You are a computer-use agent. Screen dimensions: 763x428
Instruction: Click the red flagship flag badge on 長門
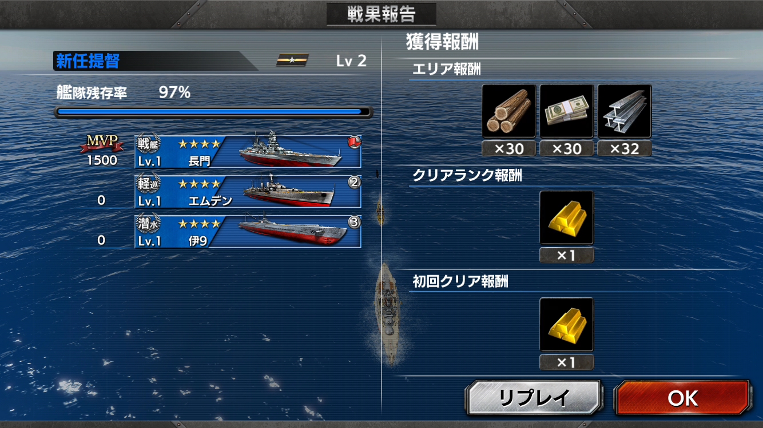click(x=354, y=142)
